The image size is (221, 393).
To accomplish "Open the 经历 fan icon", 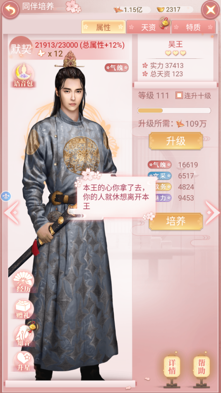I will click(24, 282).
